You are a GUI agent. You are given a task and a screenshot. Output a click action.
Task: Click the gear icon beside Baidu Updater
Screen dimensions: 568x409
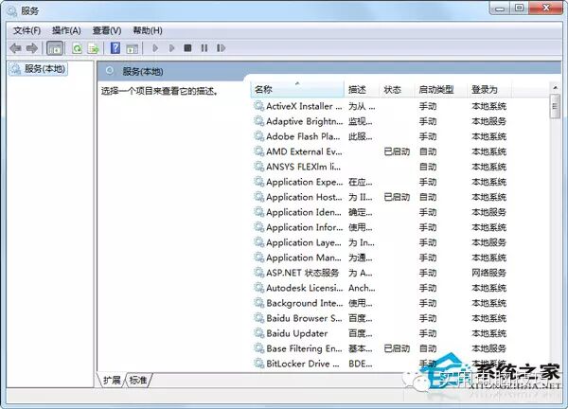[258, 333]
